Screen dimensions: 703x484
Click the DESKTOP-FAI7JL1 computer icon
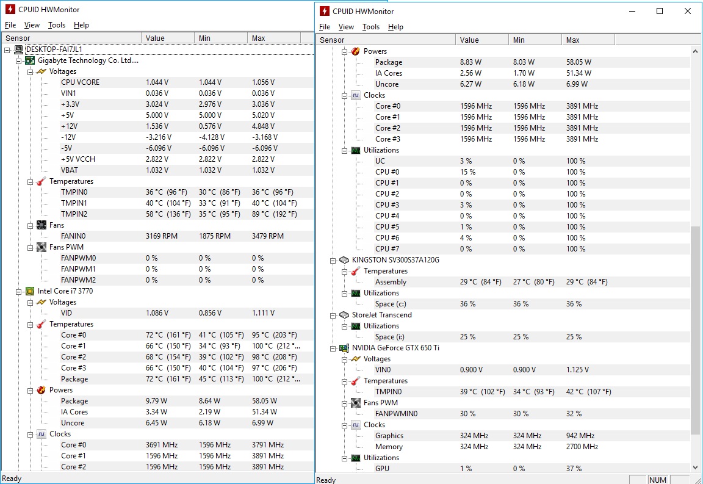pos(18,49)
